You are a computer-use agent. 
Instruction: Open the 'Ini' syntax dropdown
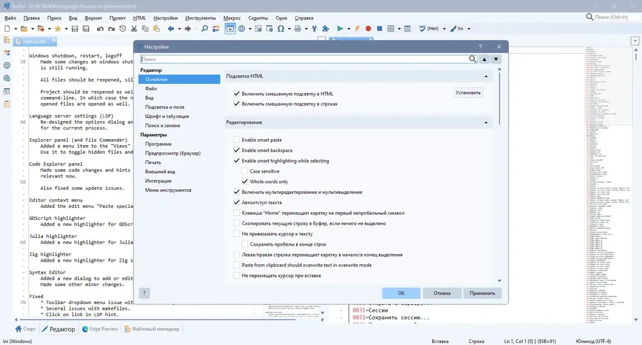pos(469,29)
